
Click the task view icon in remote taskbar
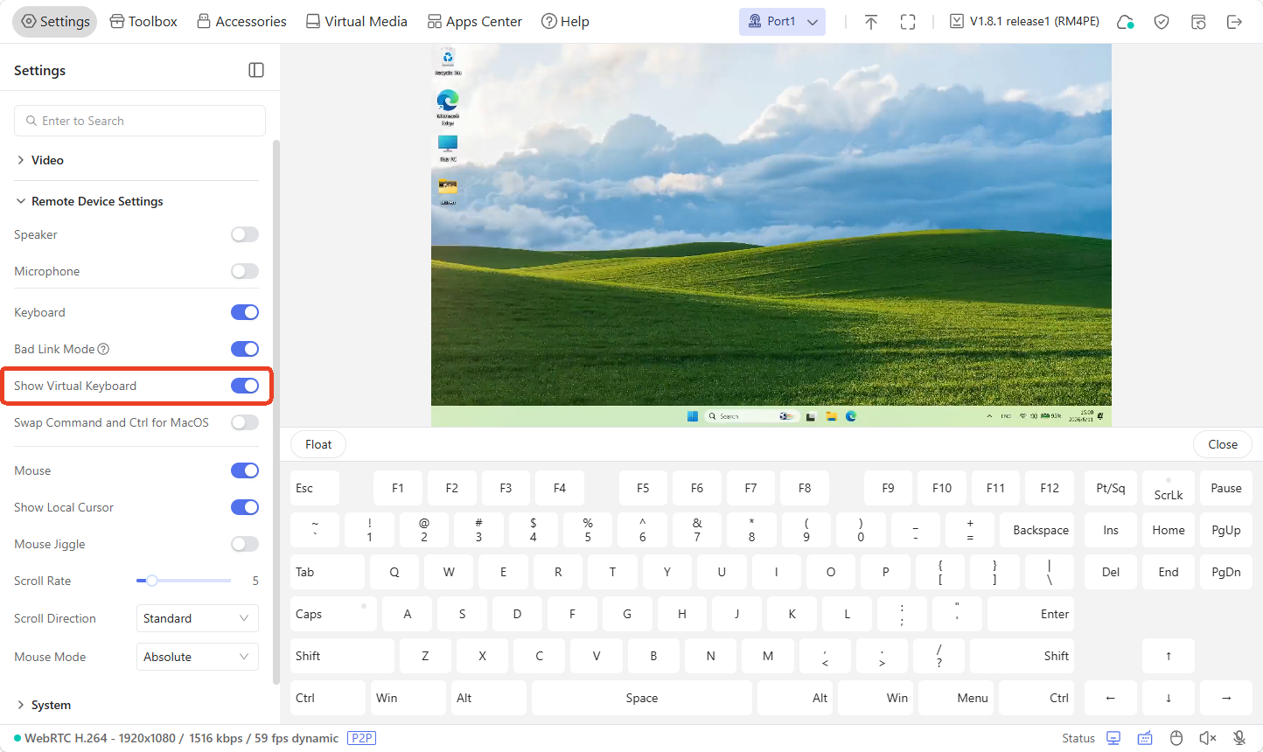[811, 416]
